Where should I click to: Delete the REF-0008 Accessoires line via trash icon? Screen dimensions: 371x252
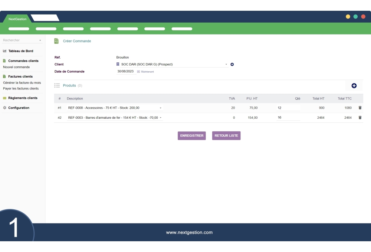click(359, 108)
